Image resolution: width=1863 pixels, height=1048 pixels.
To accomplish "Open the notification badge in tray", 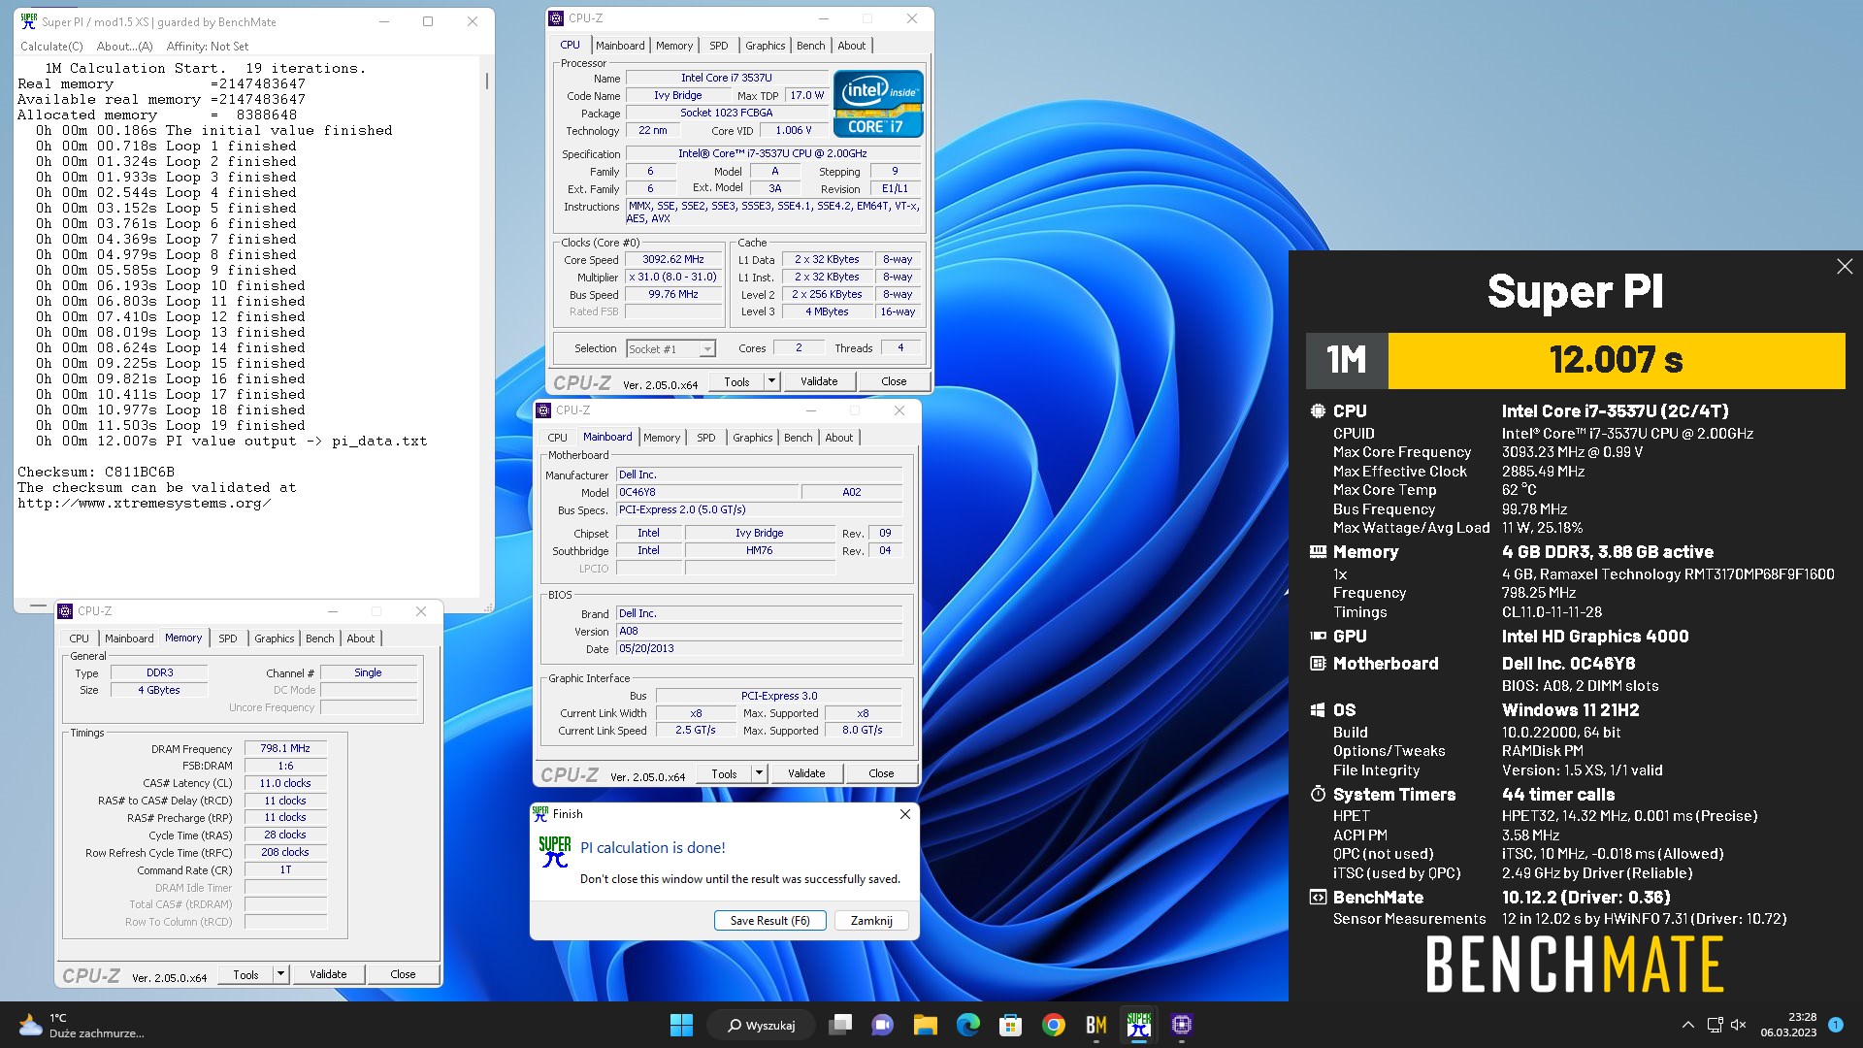I will pyautogui.click(x=1835, y=1025).
